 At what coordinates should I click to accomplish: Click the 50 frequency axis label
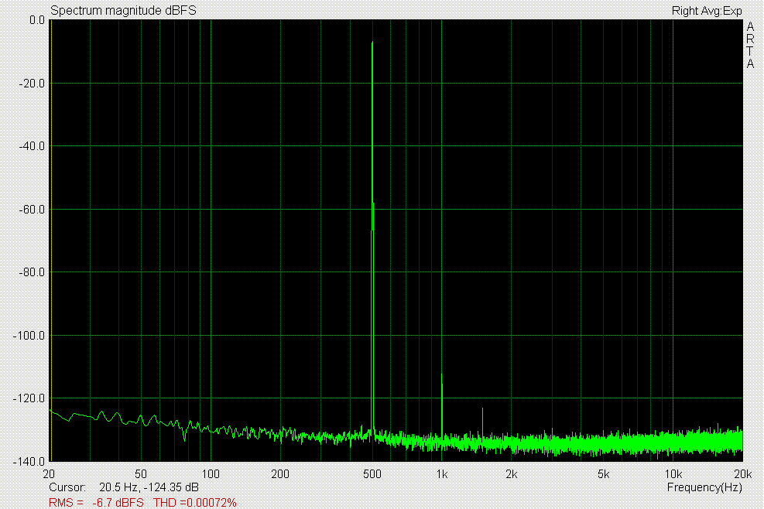[x=140, y=474]
